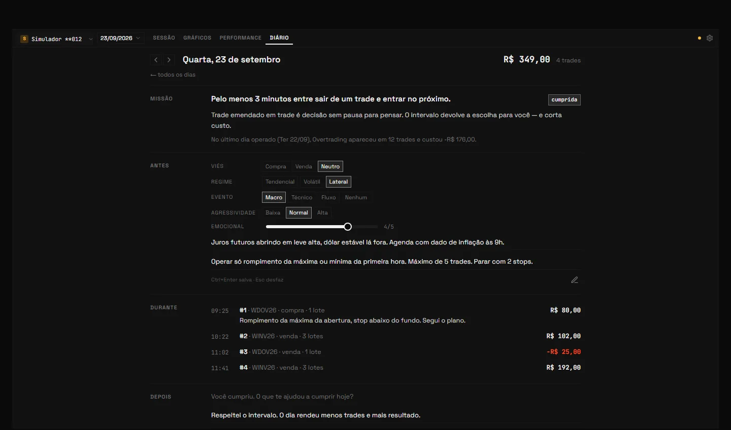The height and width of the screenshot is (430, 731).
Task: Click the R$ 192,00 trade result
Action: point(563,368)
